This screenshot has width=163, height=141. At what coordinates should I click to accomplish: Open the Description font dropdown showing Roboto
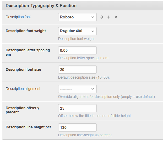pyautogui.click(x=77, y=17)
